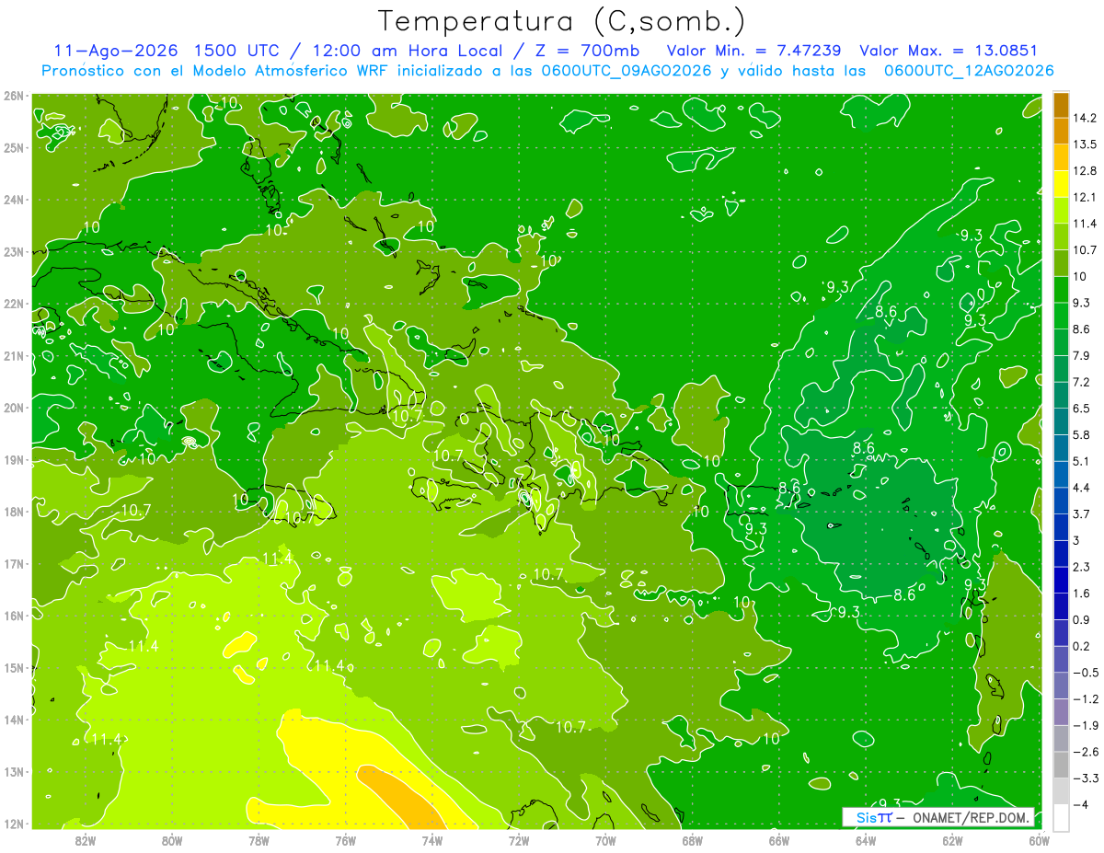Click the 62W longitude axis label

[953, 840]
